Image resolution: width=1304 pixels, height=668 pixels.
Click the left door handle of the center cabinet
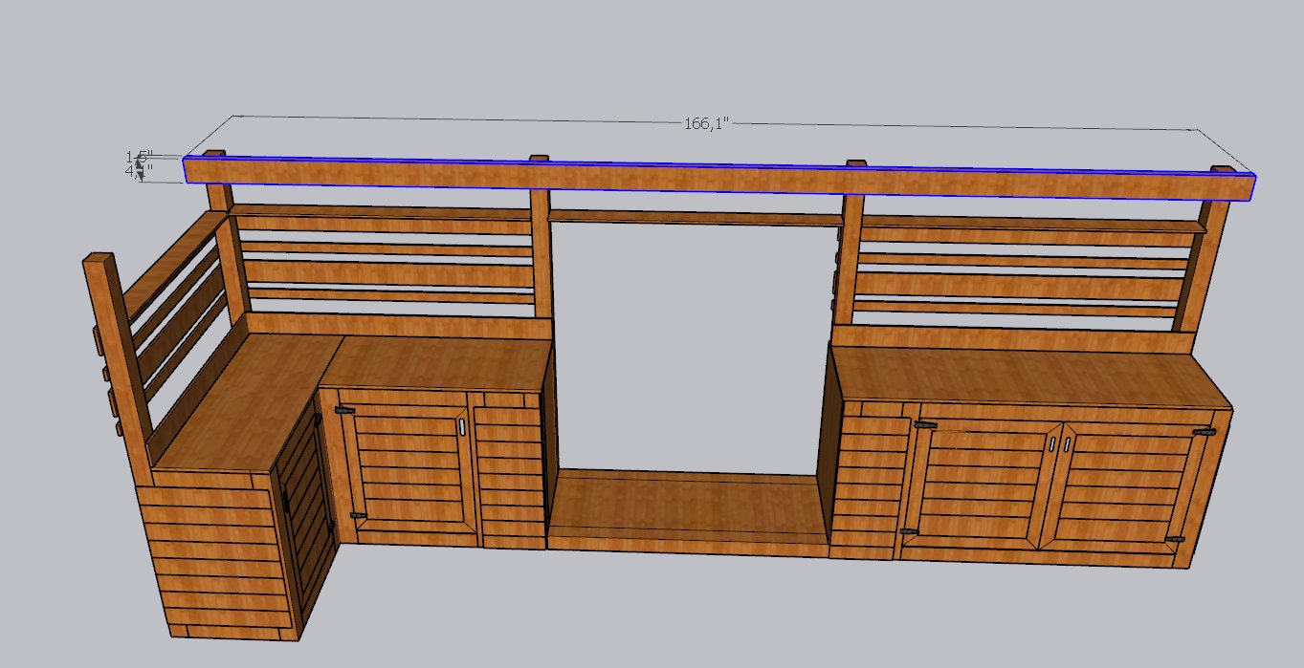click(462, 426)
